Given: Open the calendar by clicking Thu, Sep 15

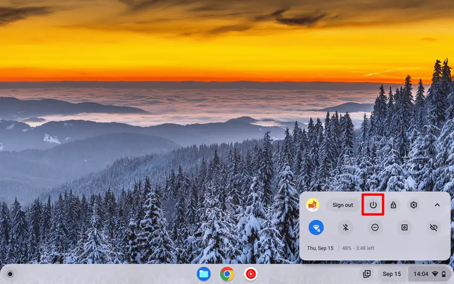Looking at the screenshot, I should (320, 248).
